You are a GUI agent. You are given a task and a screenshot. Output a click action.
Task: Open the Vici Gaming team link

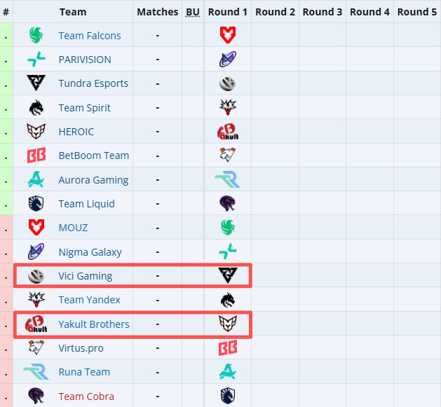pyautogui.click(x=85, y=276)
